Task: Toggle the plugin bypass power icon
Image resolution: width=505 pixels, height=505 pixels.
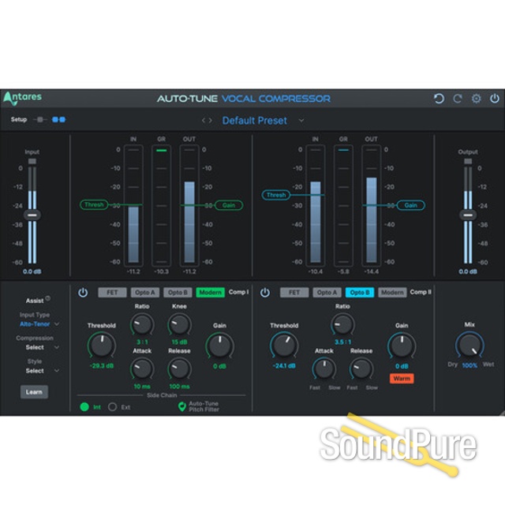Action: click(495, 98)
